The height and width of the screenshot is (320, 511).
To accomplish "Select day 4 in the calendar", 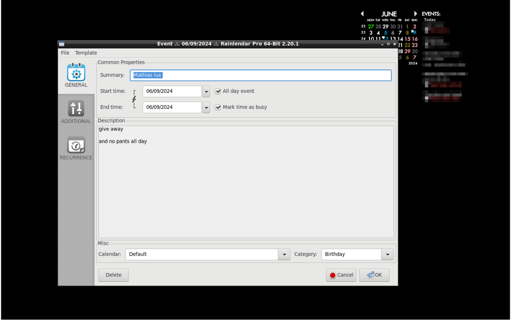I will click(x=378, y=33).
